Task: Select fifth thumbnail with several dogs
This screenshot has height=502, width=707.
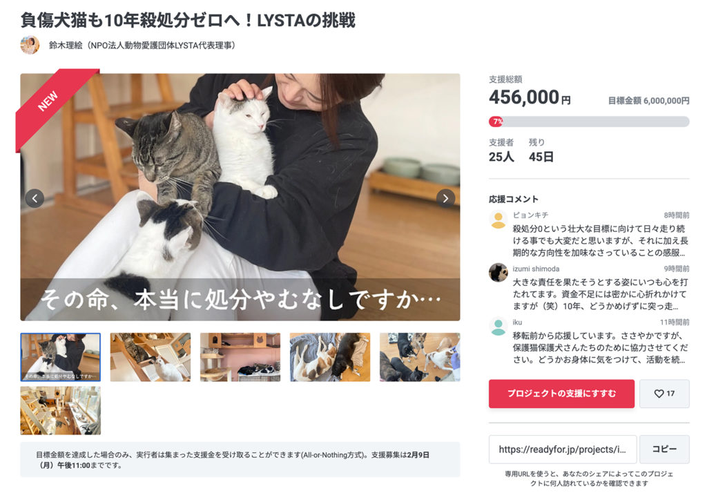Action: tap(420, 357)
